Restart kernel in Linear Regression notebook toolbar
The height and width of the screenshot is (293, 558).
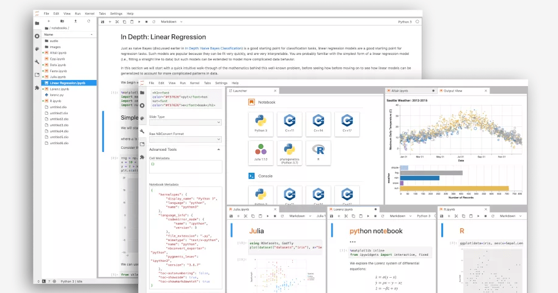[x=154, y=22]
